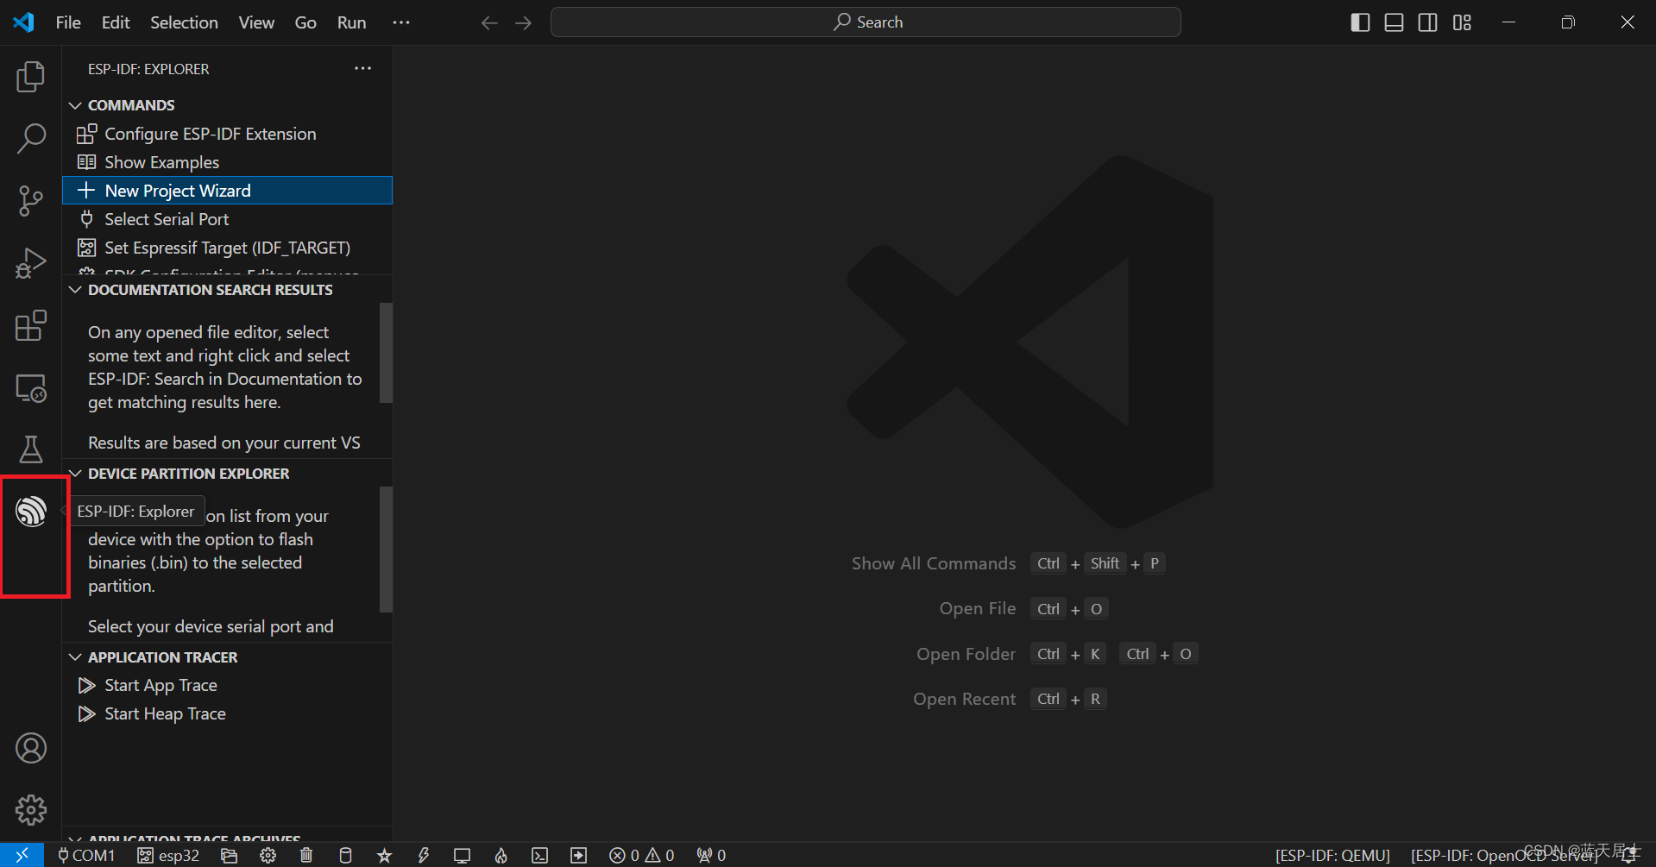Open the overflow menu in the menu bar

tap(401, 22)
